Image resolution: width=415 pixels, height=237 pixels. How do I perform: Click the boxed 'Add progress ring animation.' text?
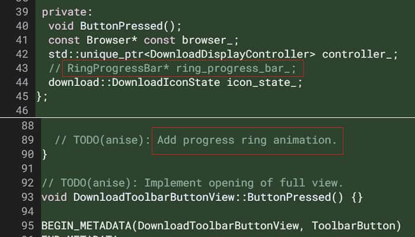click(x=248, y=141)
